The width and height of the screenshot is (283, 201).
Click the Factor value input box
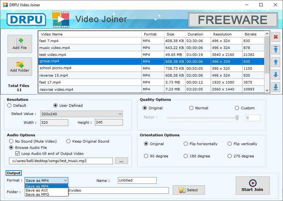(253, 118)
